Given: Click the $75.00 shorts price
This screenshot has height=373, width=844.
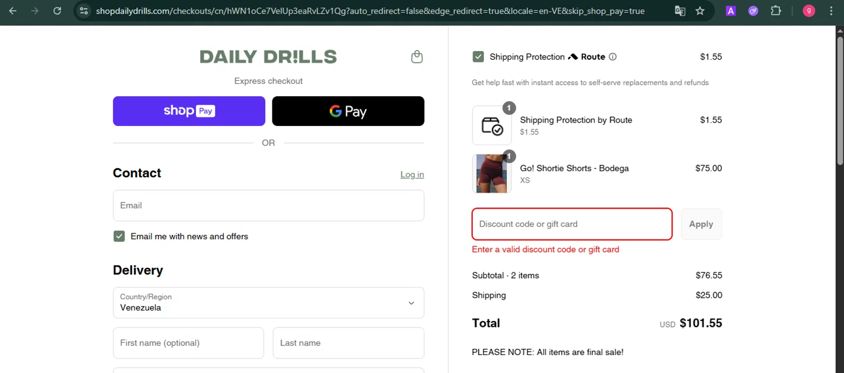Looking at the screenshot, I should click(x=708, y=168).
